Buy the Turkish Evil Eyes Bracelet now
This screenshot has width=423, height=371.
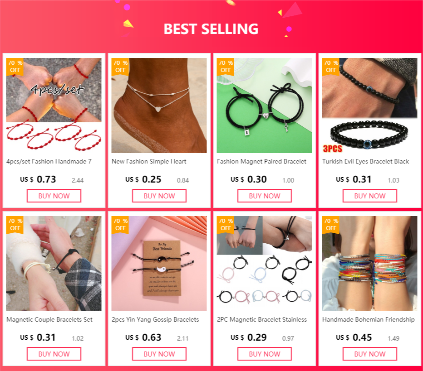coord(370,196)
